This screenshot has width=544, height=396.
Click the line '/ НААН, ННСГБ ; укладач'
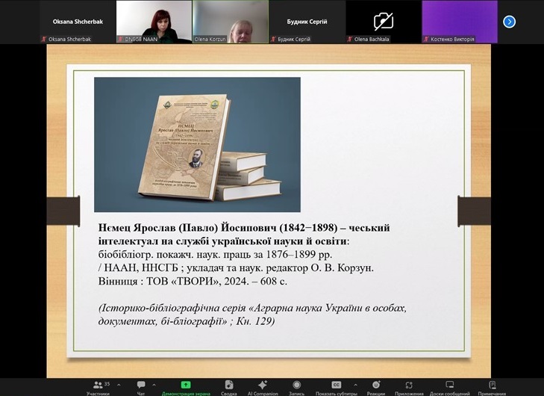pos(160,267)
